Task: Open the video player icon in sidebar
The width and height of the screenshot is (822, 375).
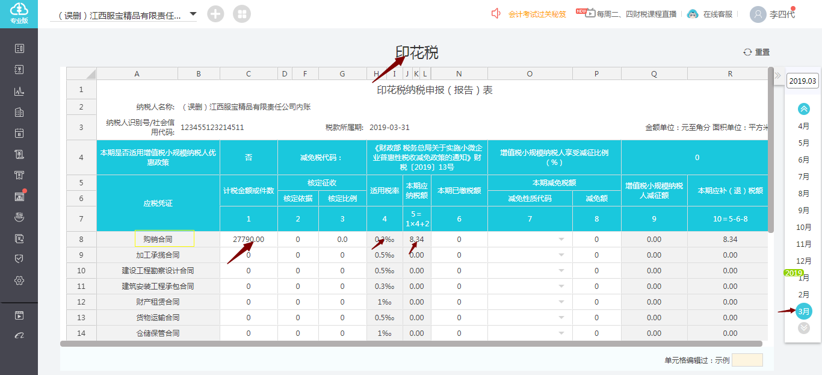Action: pos(19,315)
